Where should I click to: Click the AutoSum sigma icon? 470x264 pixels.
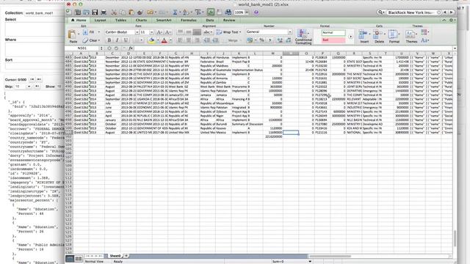[x=175, y=12]
